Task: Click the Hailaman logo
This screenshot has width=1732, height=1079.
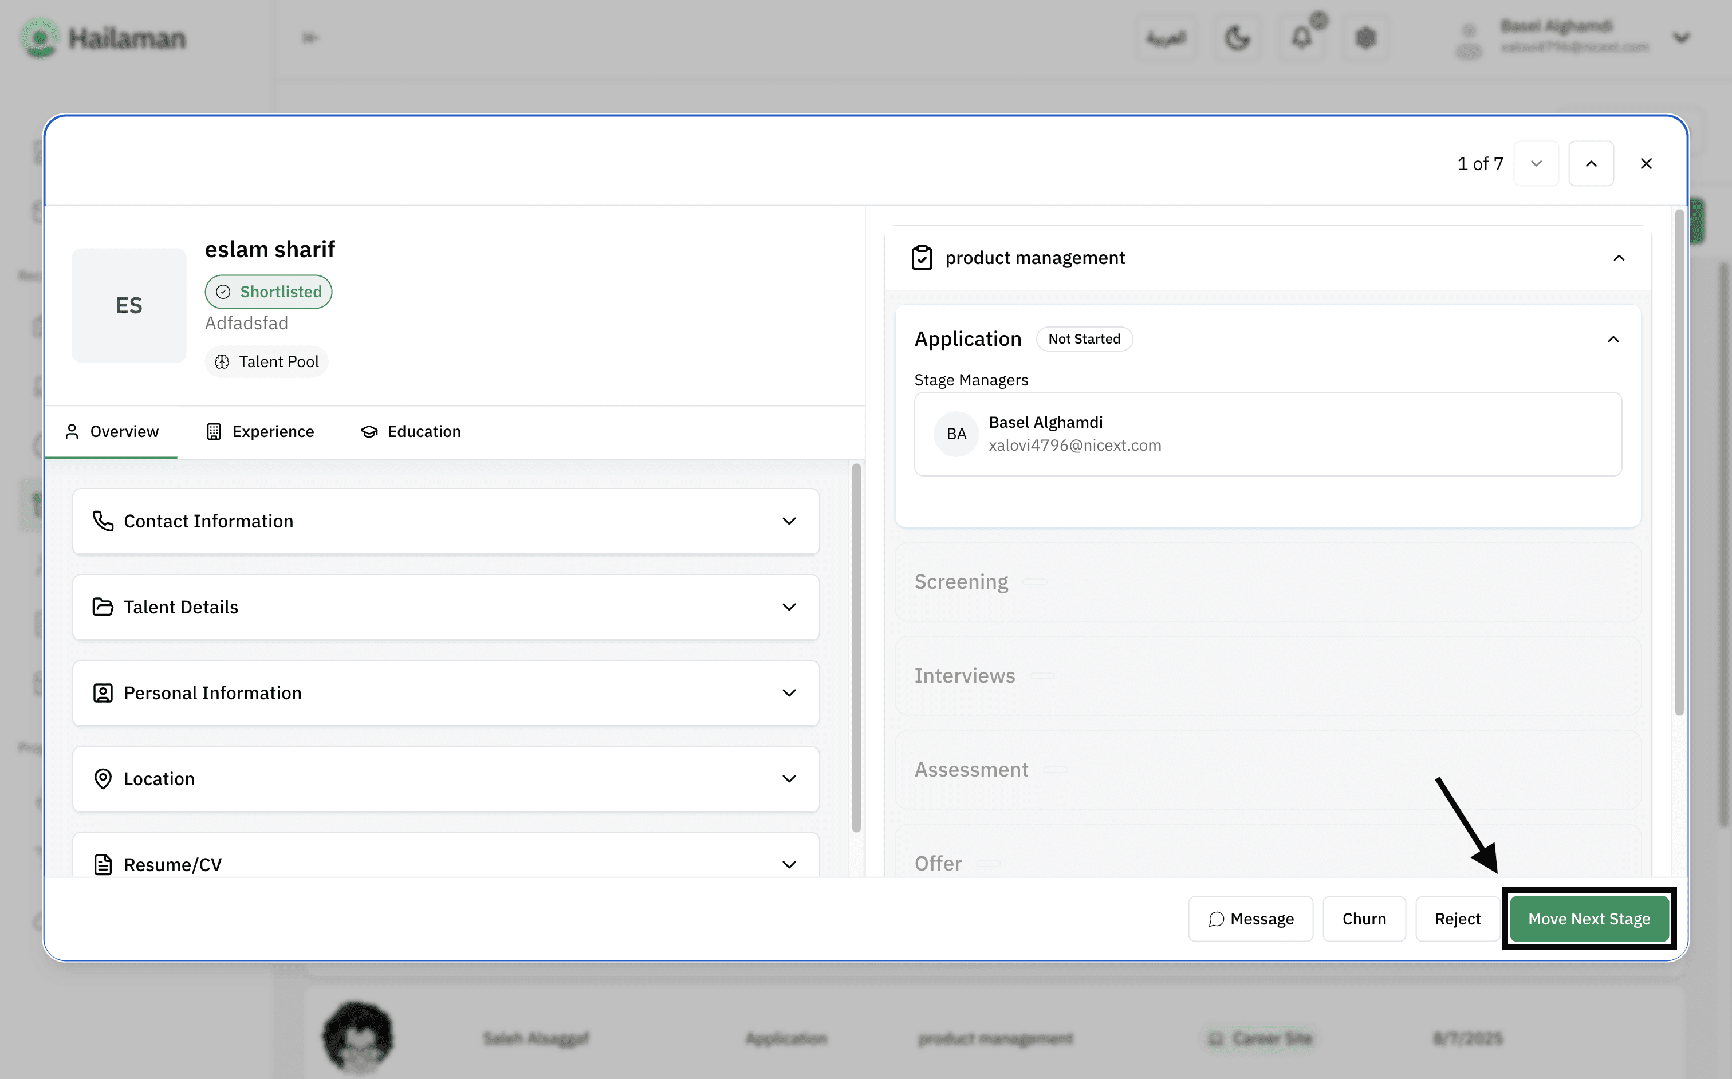Action: [x=104, y=37]
